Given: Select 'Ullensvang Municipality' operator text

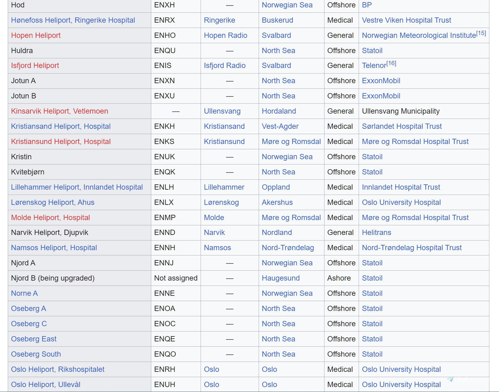Looking at the screenshot, I should pos(401,111).
